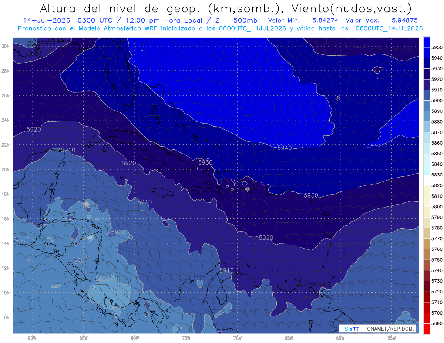This screenshot has width=444, height=343.
Task: Click the 'Valor Max. = 5.94875' text
Action: (381, 20)
